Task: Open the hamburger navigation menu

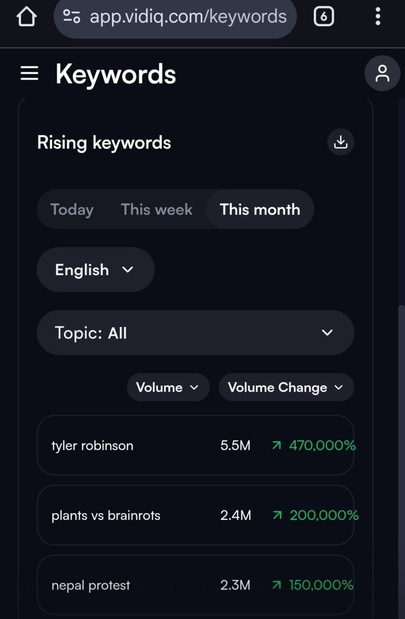Action: (x=30, y=74)
